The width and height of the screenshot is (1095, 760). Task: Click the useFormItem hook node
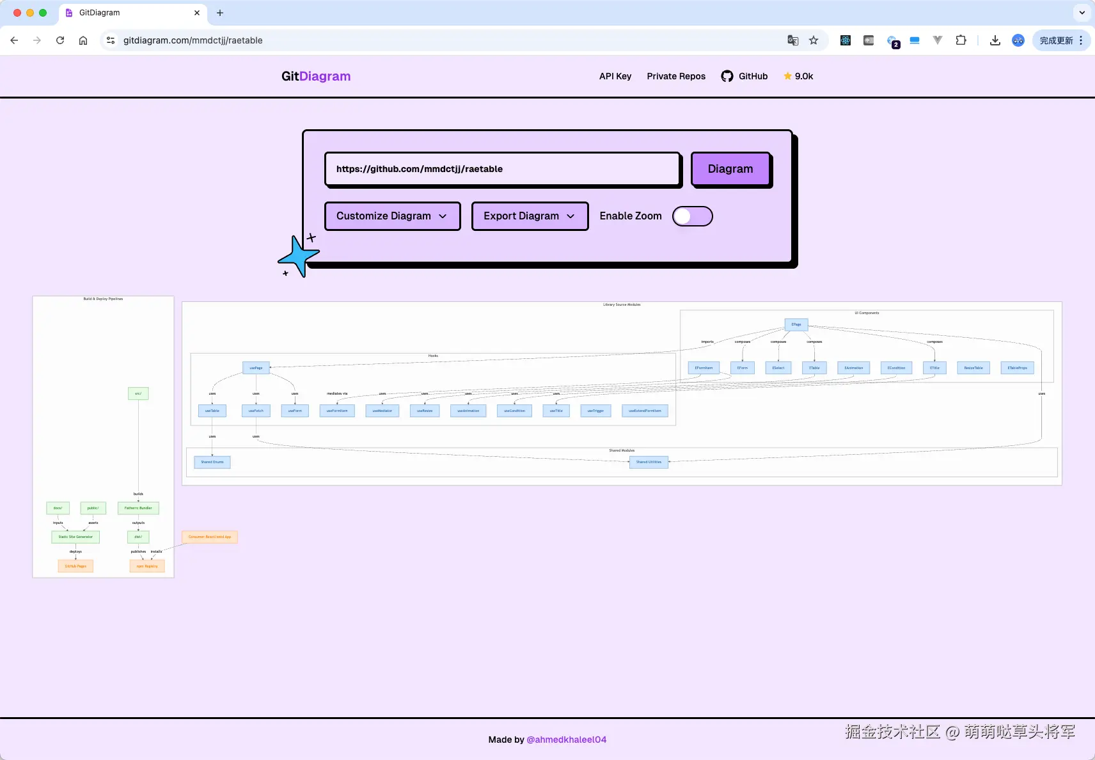337,411
